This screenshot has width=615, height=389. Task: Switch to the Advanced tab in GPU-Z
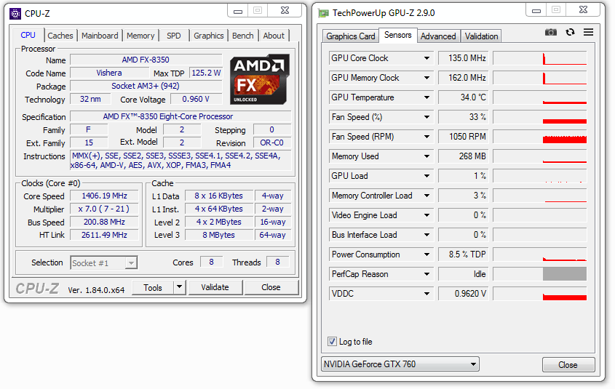click(x=438, y=36)
